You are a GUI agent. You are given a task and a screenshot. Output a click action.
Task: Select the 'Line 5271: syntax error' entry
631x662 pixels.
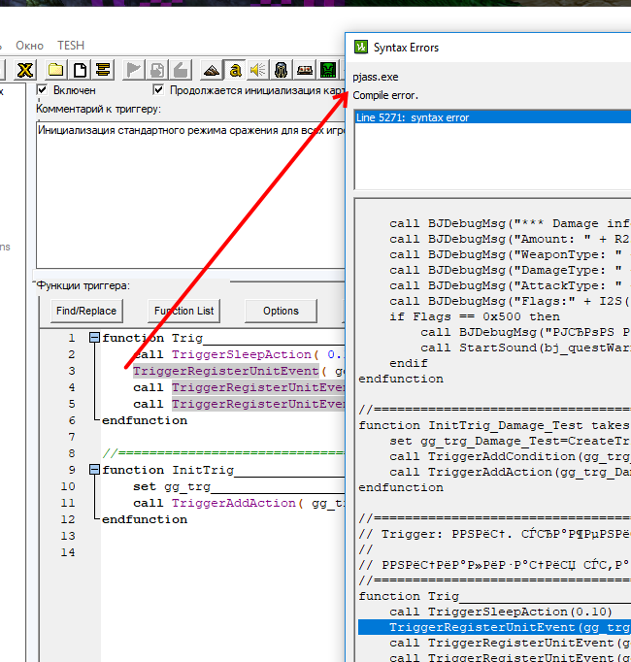tap(413, 117)
